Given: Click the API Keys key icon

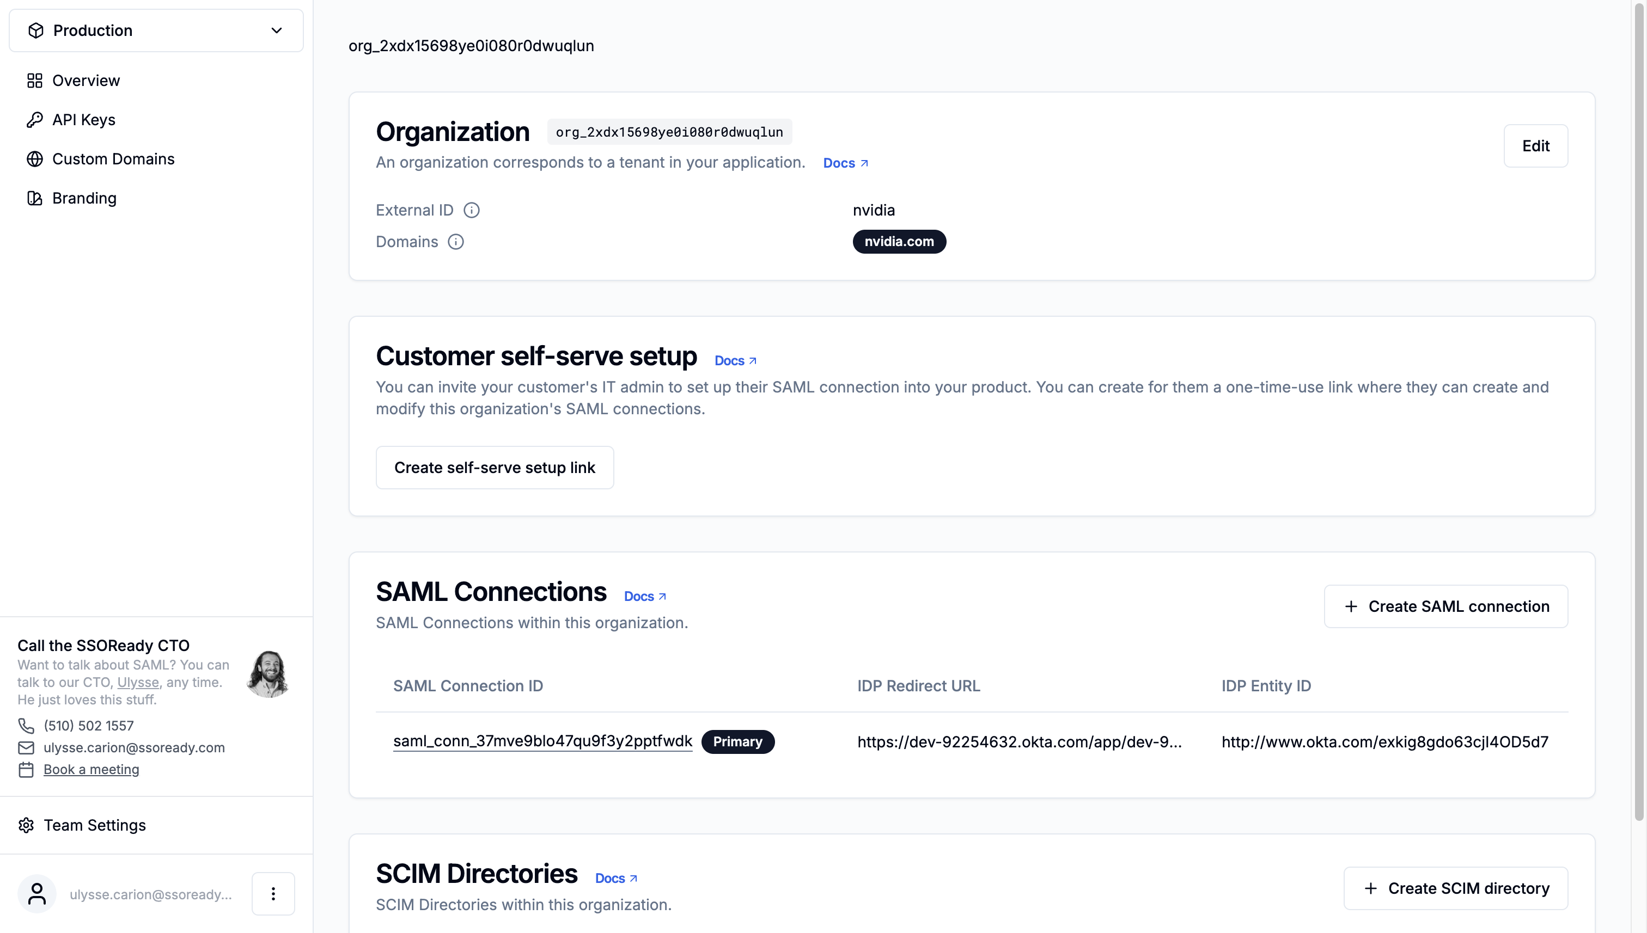Looking at the screenshot, I should coord(35,119).
